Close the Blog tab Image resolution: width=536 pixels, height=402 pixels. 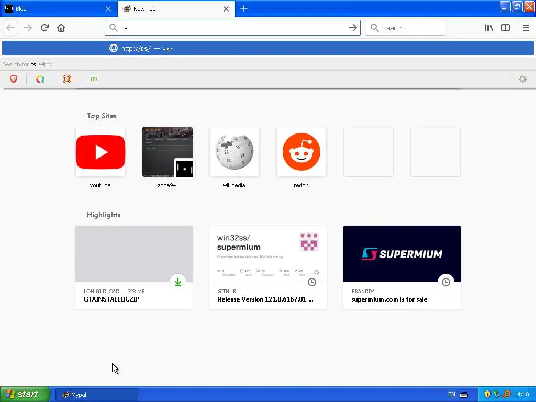tap(108, 9)
